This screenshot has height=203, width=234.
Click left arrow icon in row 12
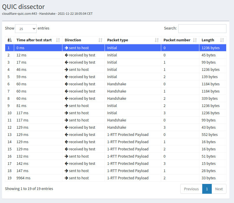click(66, 128)
